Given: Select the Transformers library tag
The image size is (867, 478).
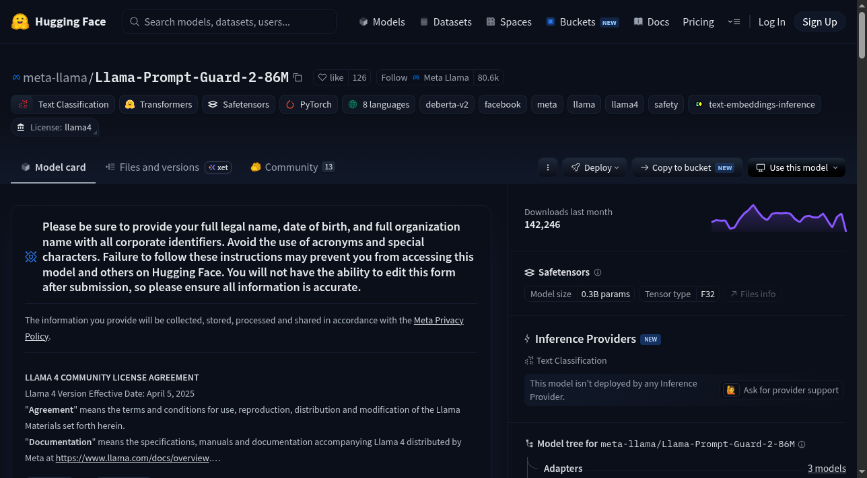Looking at the screenshot, I should click(x=159, y=104).
